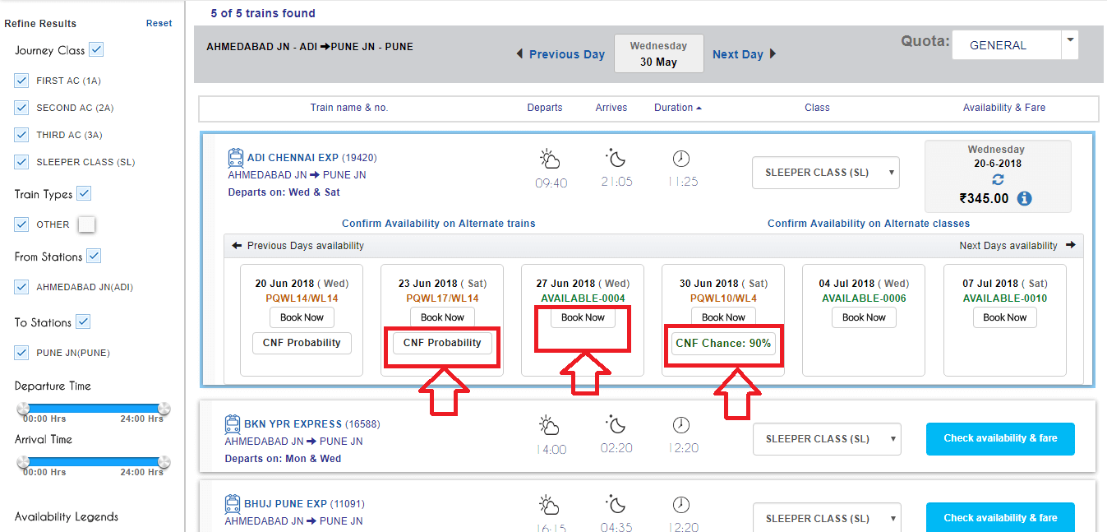Viewport: 1107px width, 532px height.
Task: Click the Next Days availability arrow
Action: (1070, 244)
